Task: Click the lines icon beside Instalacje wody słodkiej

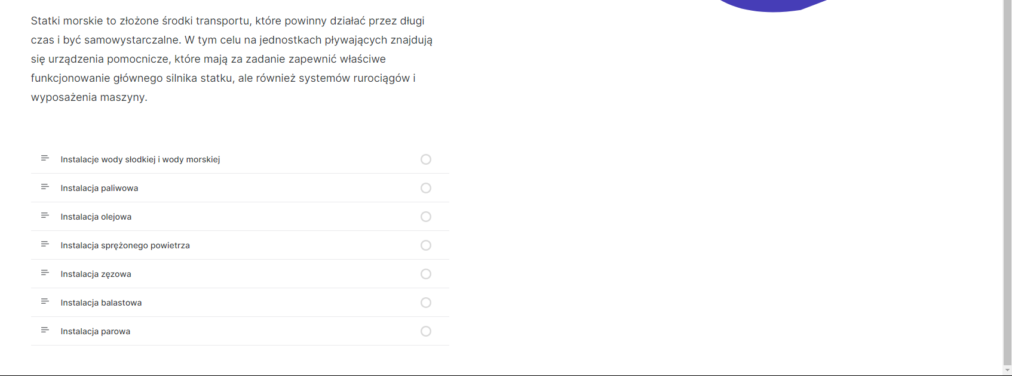Action: click(x=45, y=158)
